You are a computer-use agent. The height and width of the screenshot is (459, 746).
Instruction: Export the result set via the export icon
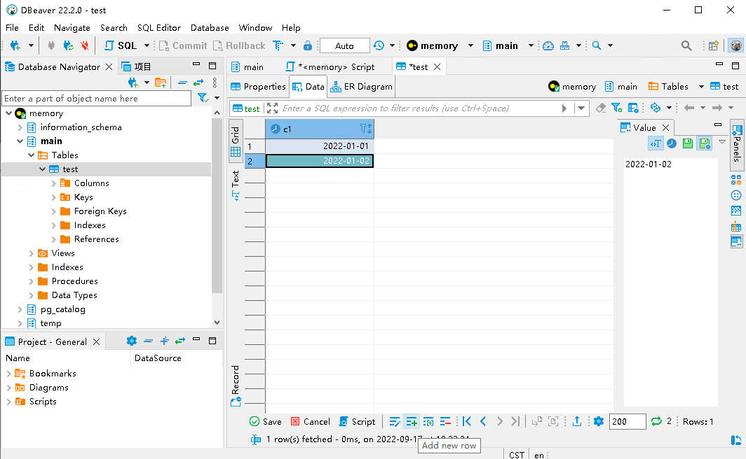pyautogui.click(x=576, y=421)
